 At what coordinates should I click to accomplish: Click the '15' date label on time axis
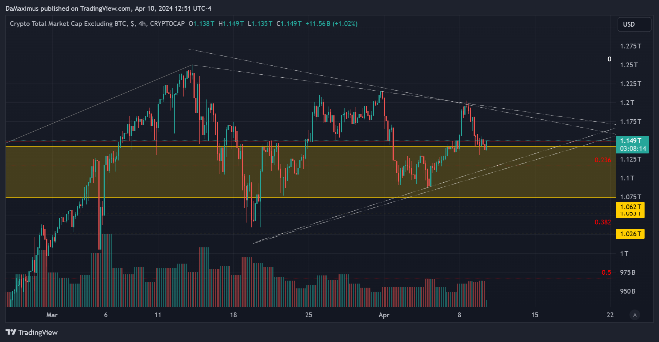535,315
